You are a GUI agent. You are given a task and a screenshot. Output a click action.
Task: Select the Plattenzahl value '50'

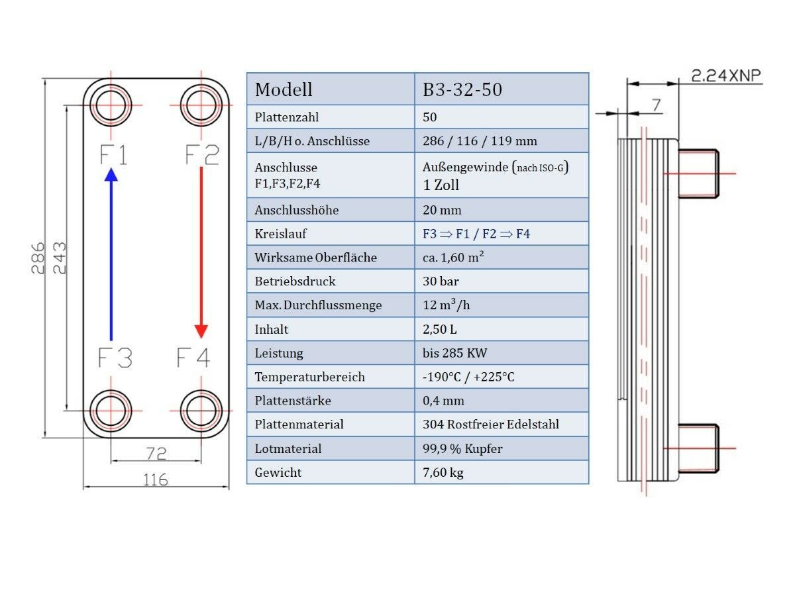tap(430, 117)
